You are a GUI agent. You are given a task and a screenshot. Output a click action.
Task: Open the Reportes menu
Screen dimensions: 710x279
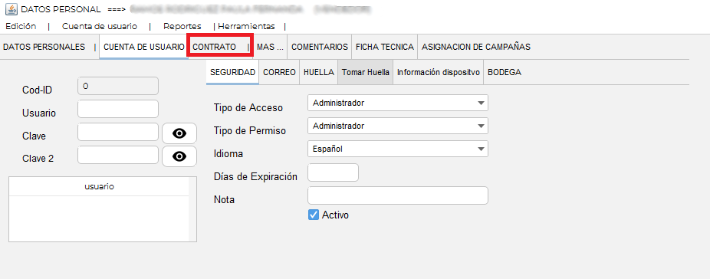point(182,26)
